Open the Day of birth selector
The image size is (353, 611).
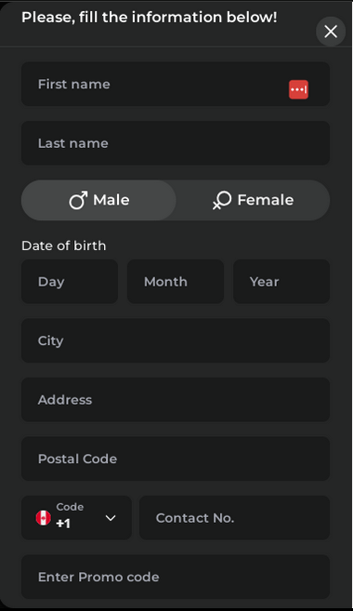tap(70, 282)
